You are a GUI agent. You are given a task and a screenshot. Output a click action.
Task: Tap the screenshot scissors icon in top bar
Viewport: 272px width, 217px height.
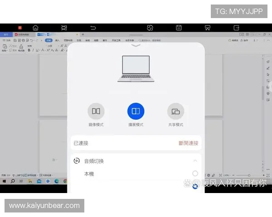(x=208, y=28)
